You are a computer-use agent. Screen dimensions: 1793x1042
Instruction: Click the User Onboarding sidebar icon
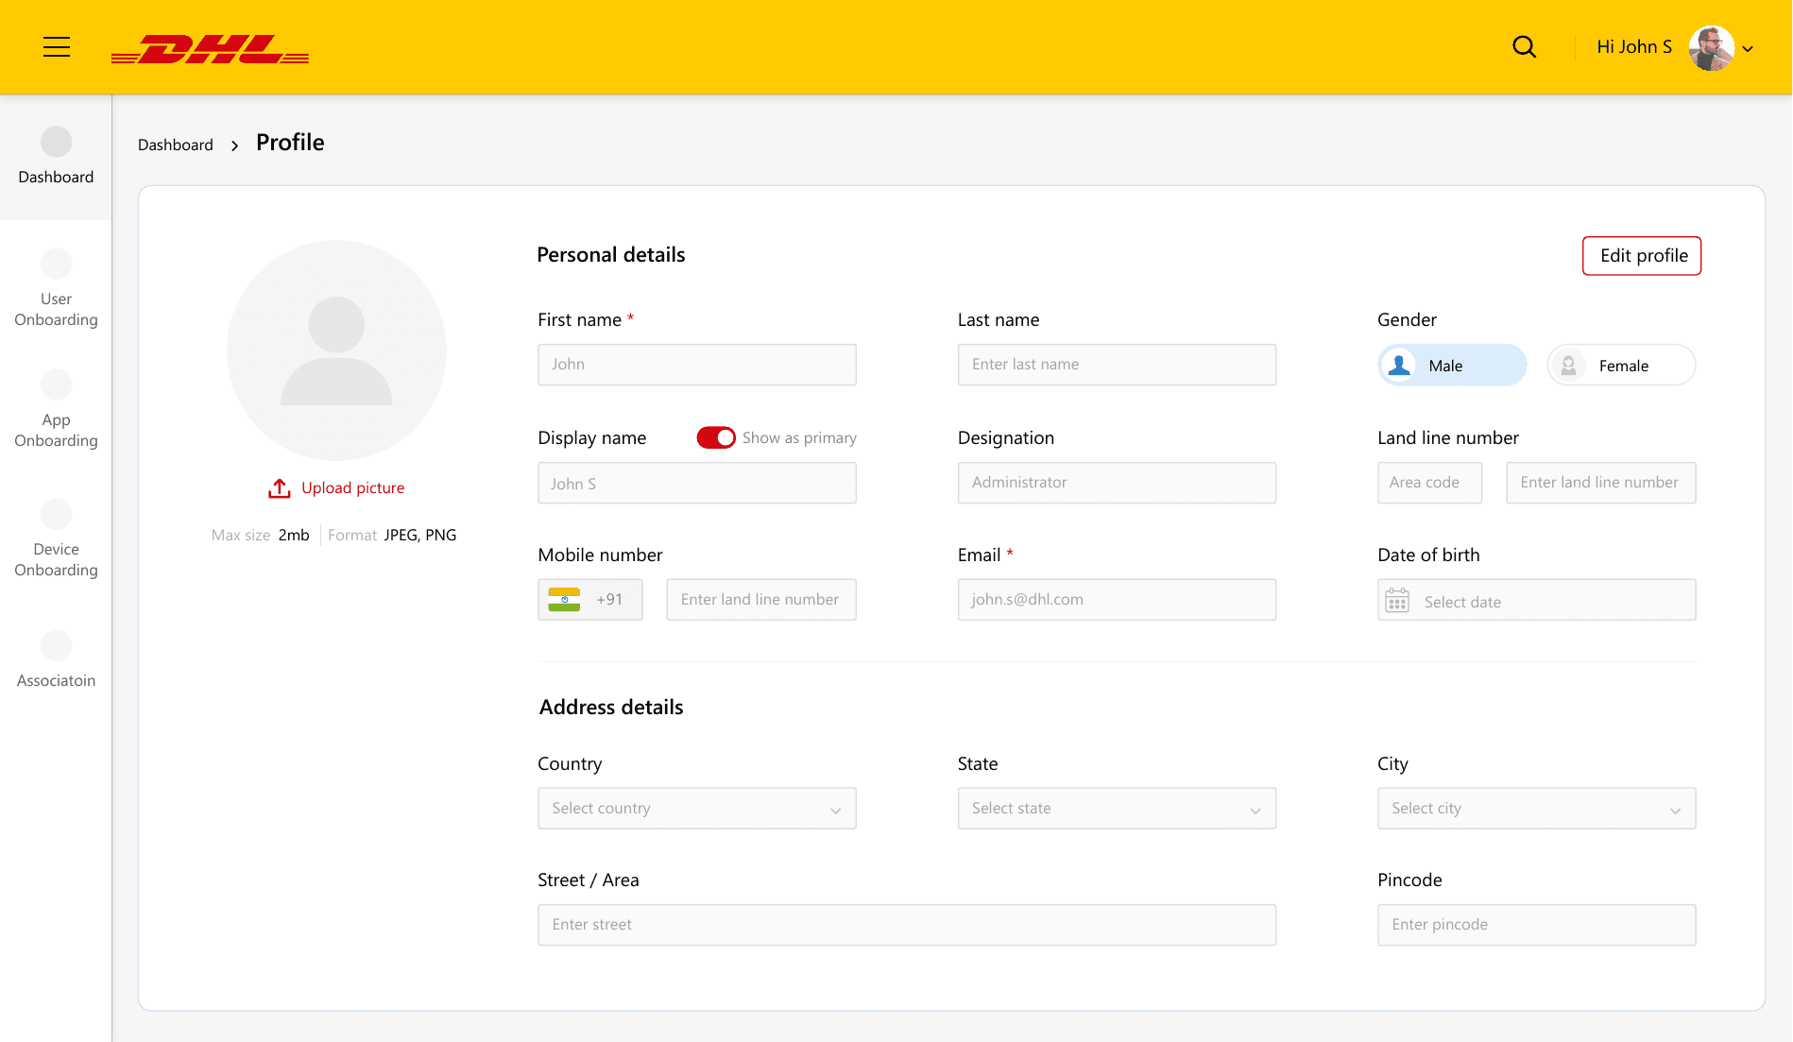[x=57, y=264]
